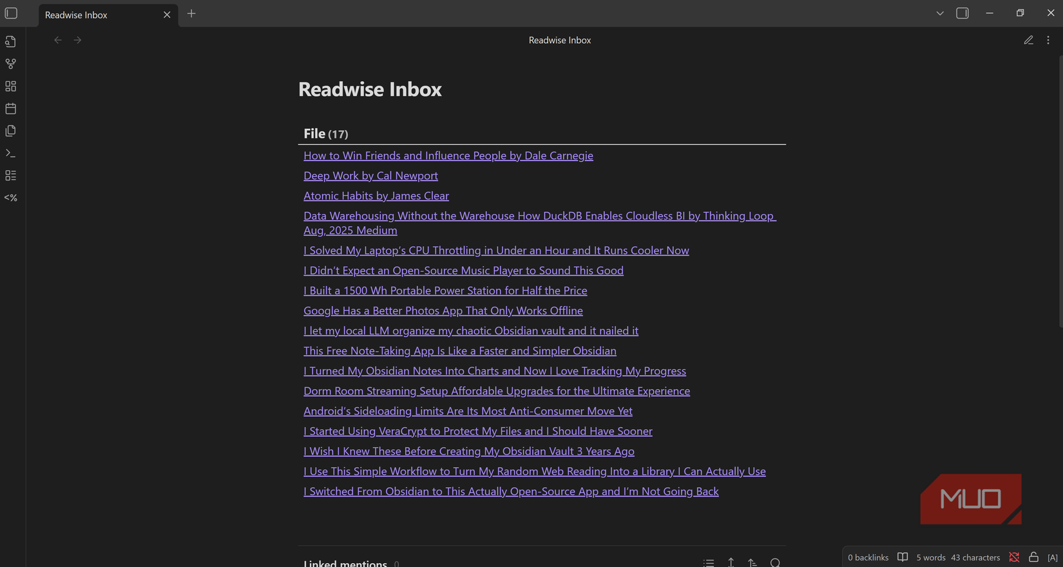Click the unlocked padlock status icon

1033,557
